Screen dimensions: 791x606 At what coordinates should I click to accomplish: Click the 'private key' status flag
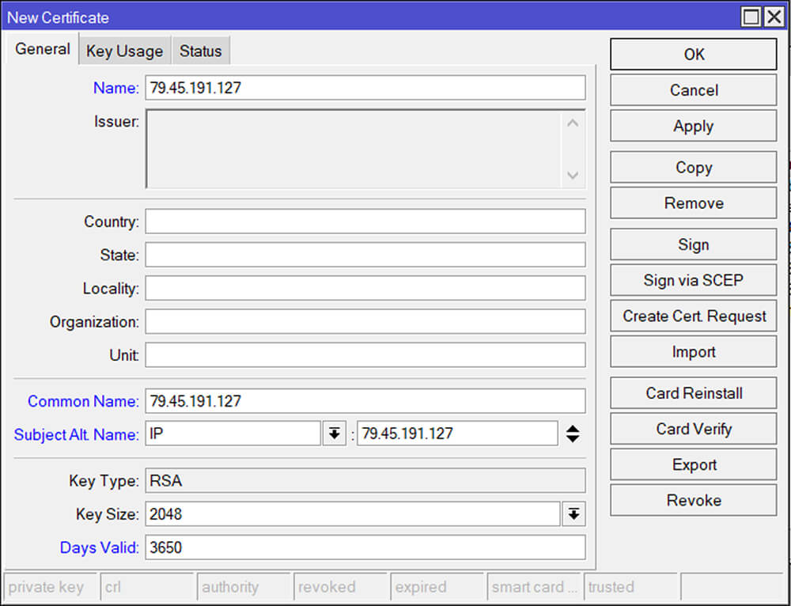tap(50, 587)
